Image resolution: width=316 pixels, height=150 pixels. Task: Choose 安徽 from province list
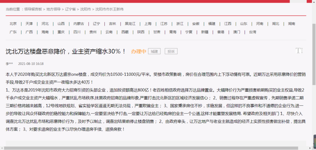pos(196,24)
